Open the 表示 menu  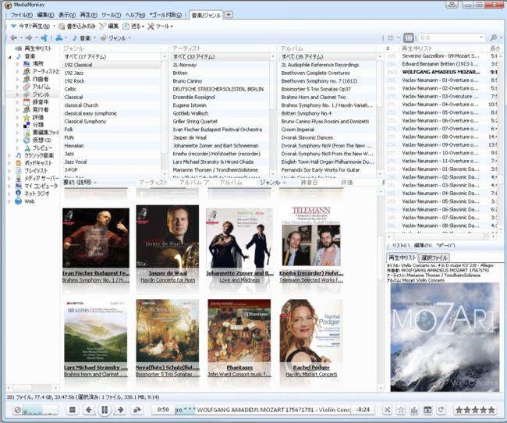click(67, 15)
